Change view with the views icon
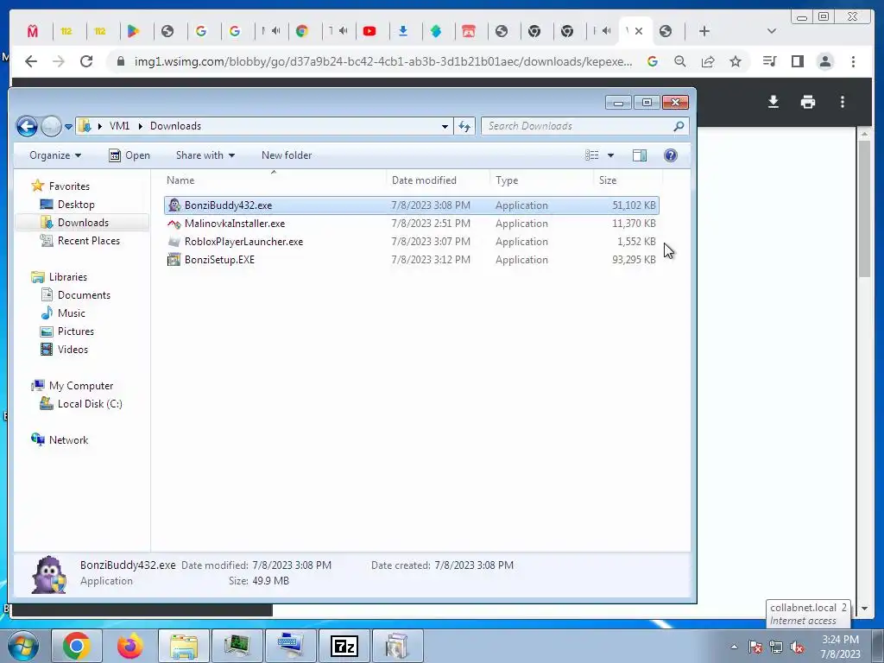 (x=592, y=155)
